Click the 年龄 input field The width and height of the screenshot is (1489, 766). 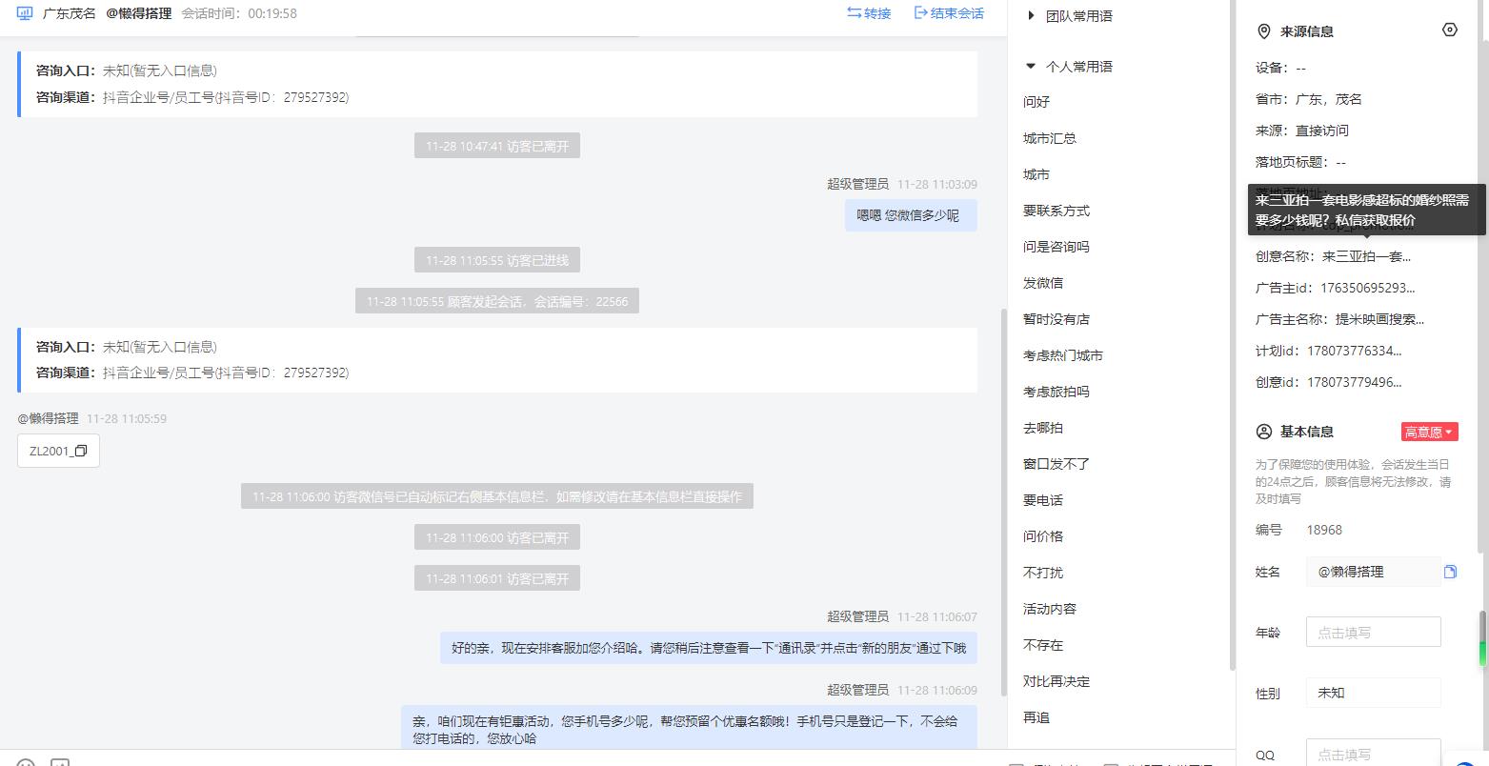[x=1373, y=632]
